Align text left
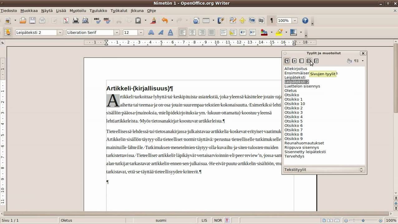This screenshot has height=224, width=398. point(182,32)
